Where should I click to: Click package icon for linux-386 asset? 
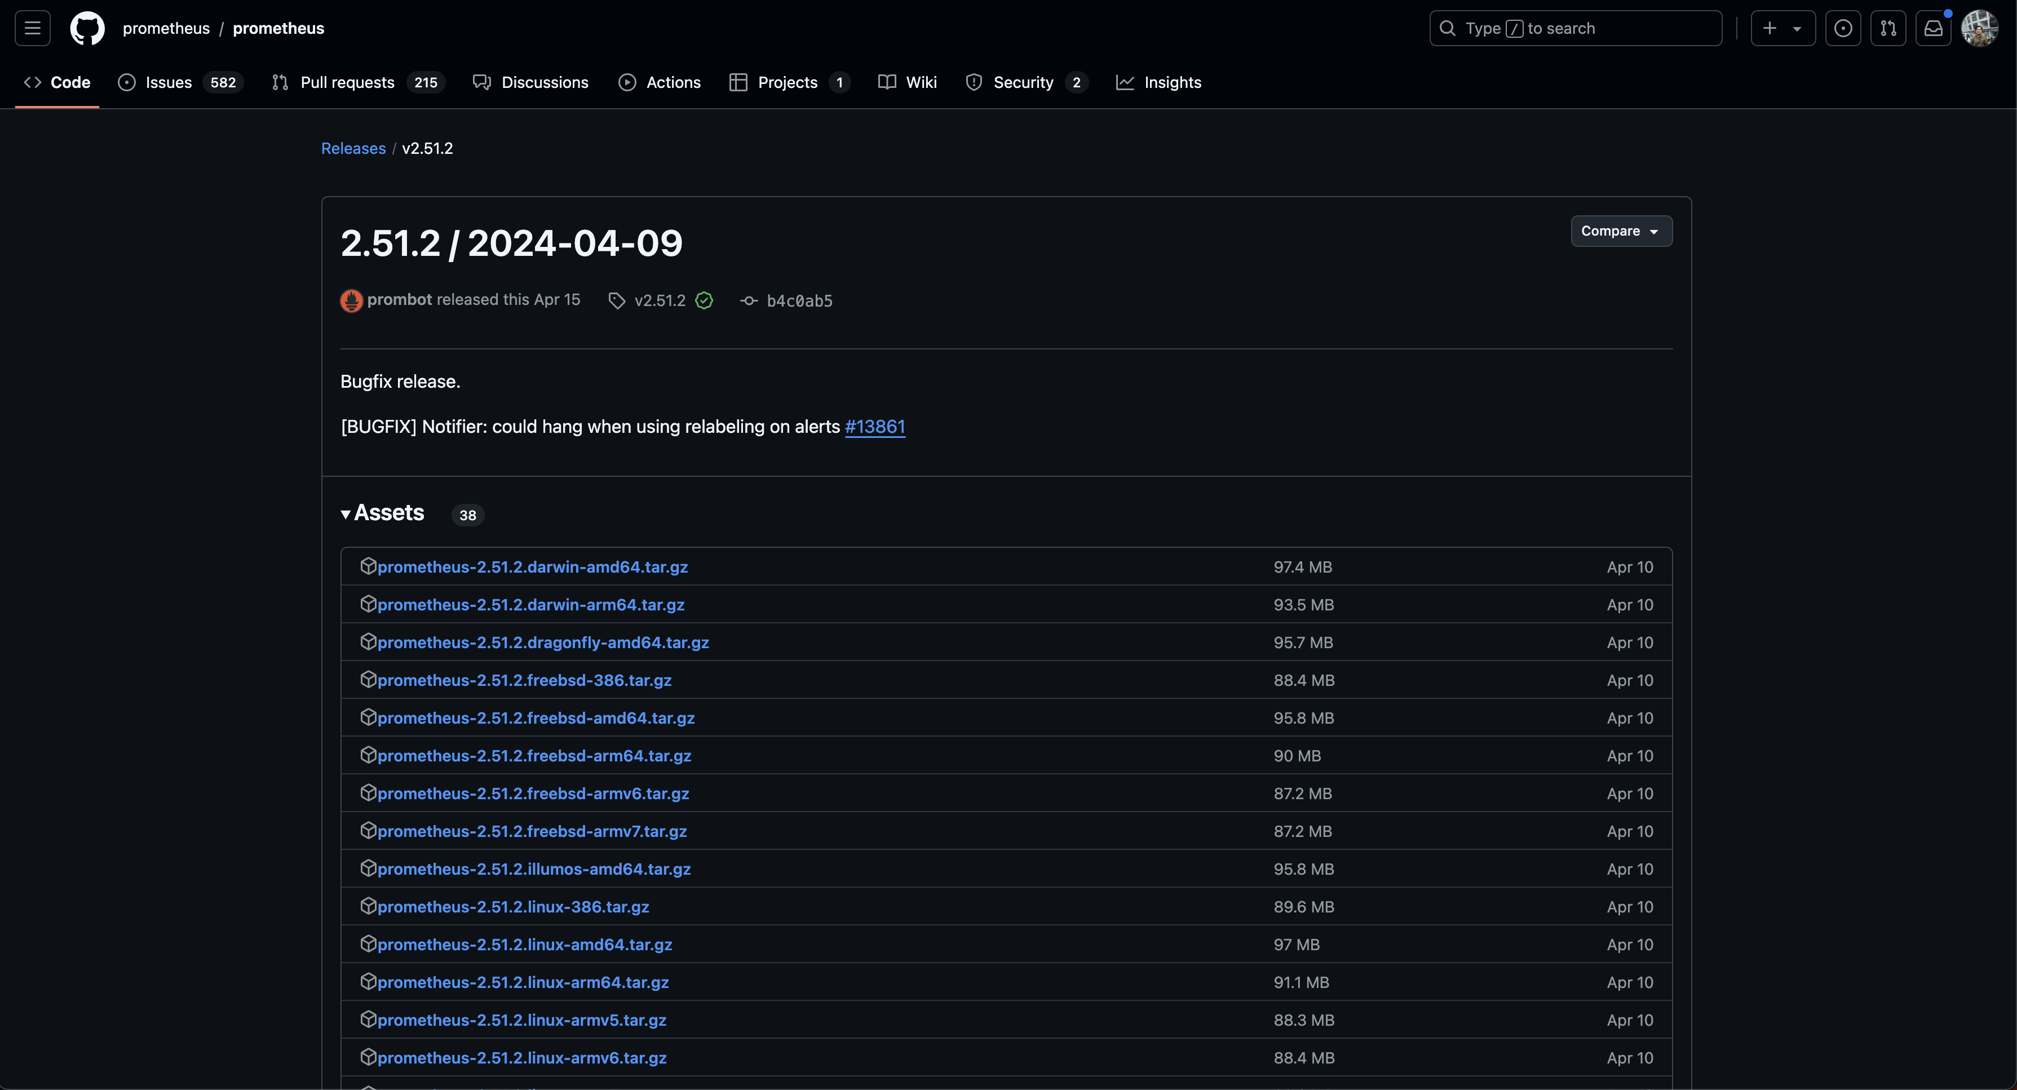pos(368,906)
